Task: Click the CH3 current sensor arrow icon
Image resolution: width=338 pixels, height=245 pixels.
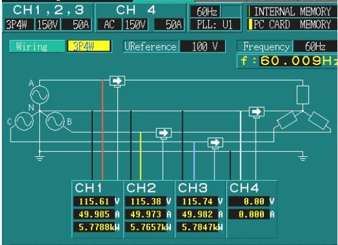Action: point(215,142)
